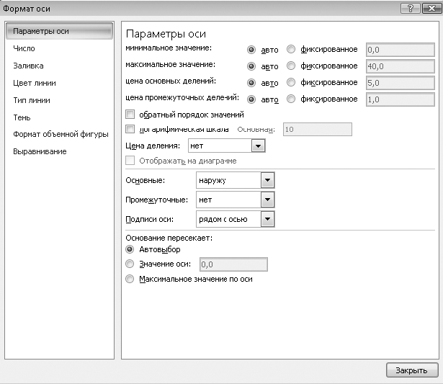Click the максимальное значение 40,0 field
This screenshot has width=443, height=384.
pos(400,66)
